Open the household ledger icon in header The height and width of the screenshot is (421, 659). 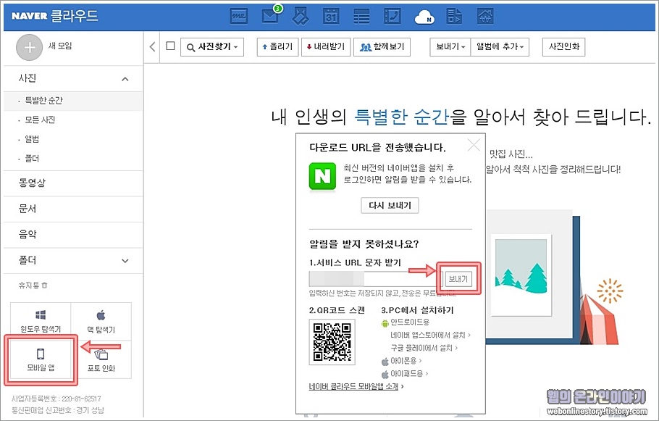pyautogui.click(x=485, y=17)
